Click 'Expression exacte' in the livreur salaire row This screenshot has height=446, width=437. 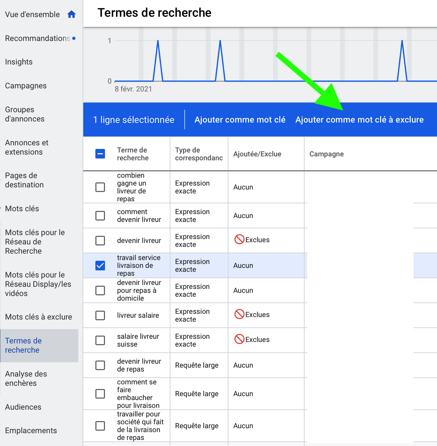click(193, 315)
